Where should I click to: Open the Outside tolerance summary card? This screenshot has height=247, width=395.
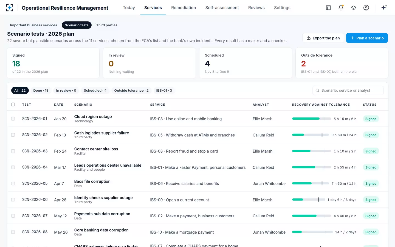(342, 63)
